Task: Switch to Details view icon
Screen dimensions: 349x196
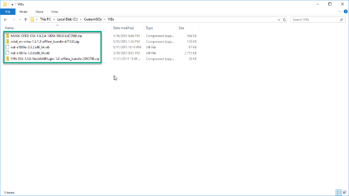Action: coord(339,193)
